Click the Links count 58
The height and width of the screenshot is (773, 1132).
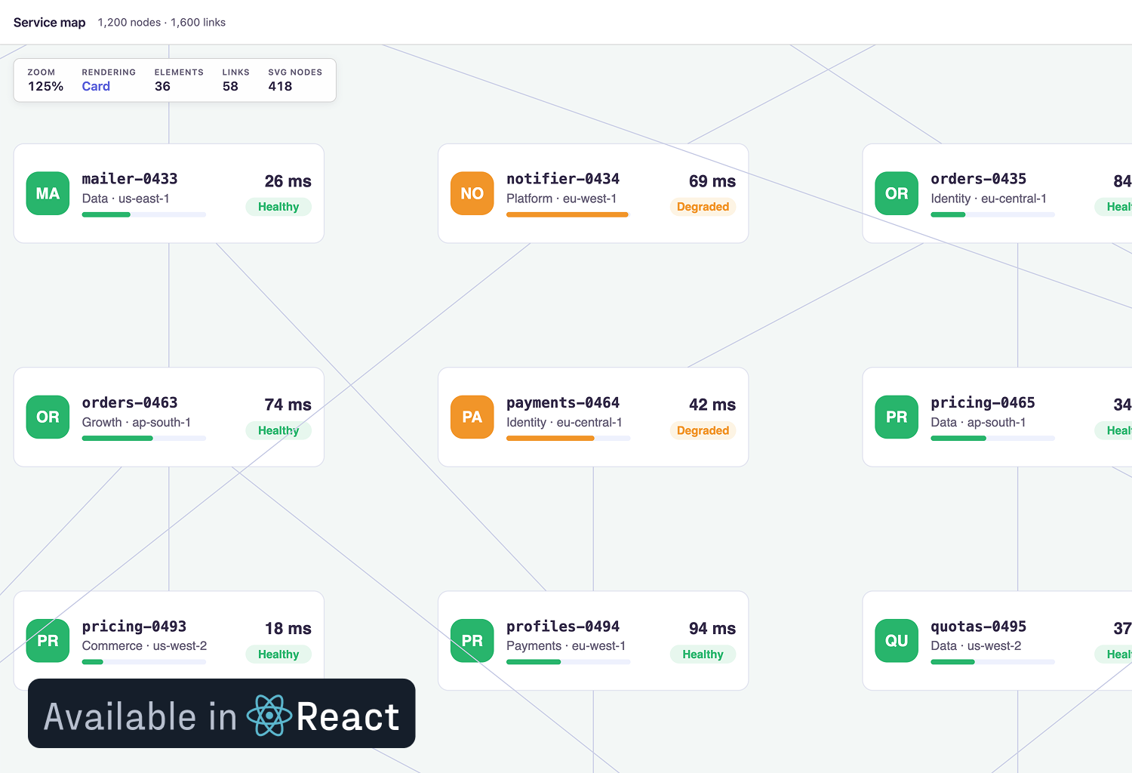(x=230, y=86)
